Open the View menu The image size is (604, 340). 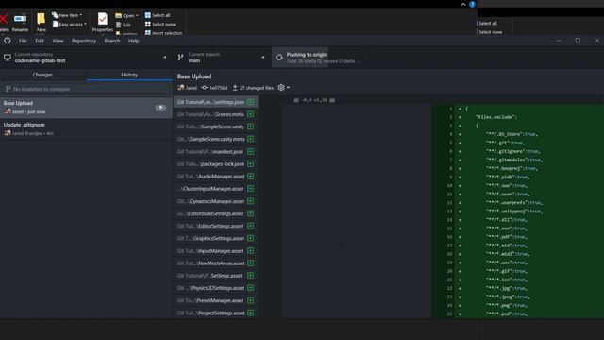click(58, 41)
